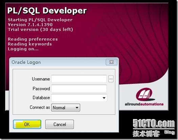Open the Username browse ellipsis button
178x140 pixels.
(x=111, y=79)
